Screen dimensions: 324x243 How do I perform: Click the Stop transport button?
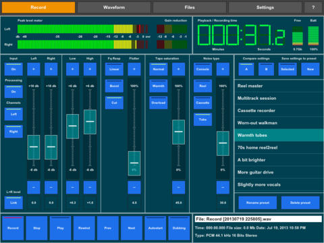pyautogui.click(x=36, y=228)
